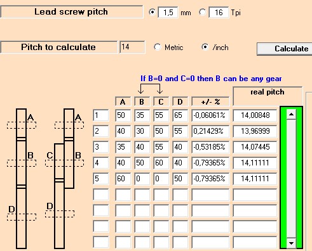Click the 1,5 mm lead screw input field
This screenshot has height=251, width=312.
pyautogui.click(x=168, y=13)
